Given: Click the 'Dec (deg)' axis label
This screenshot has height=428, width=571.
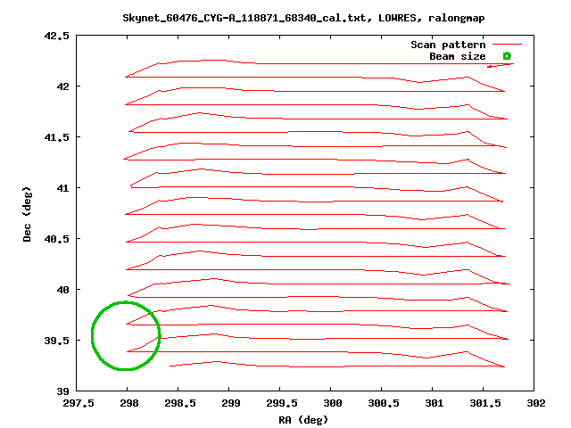Looking at the screenshot, I should 27,214.
